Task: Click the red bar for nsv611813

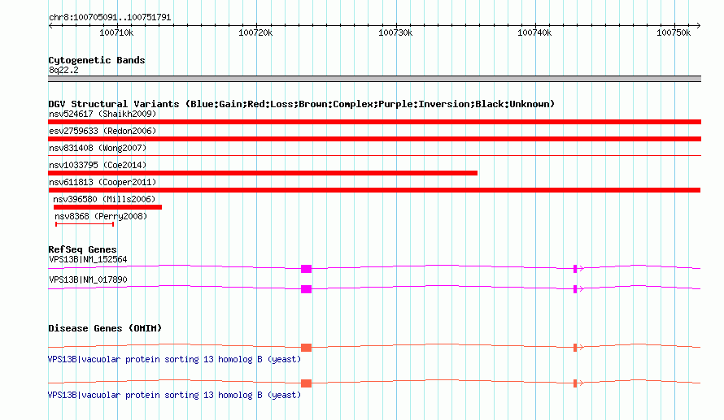Action: coord(374,190)
